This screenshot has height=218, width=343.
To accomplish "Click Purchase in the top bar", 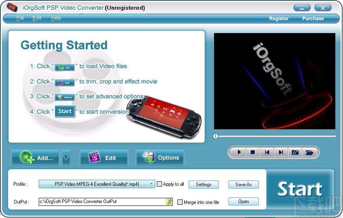I will coord(313,19).
